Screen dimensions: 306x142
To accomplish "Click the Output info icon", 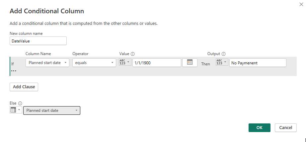I will tap(223, 54).
